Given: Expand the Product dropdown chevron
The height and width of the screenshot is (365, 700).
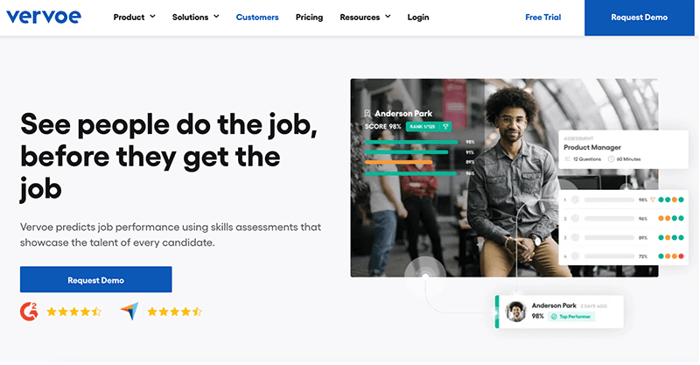Looking at the screenshot, I should click(152, 17).
